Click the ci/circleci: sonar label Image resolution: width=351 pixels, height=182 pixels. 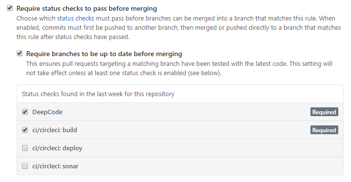(55, 166)
